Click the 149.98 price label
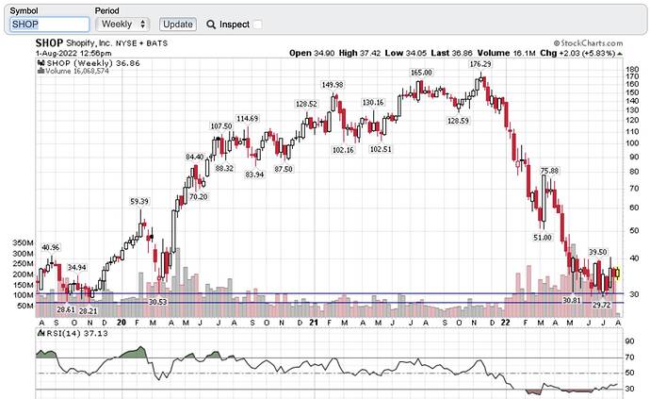The image size is (650, 399). 333,85
